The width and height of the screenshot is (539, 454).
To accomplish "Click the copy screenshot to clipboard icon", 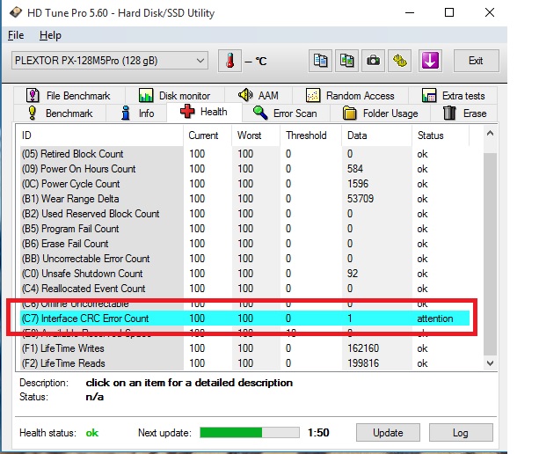I will click(347, 61).
